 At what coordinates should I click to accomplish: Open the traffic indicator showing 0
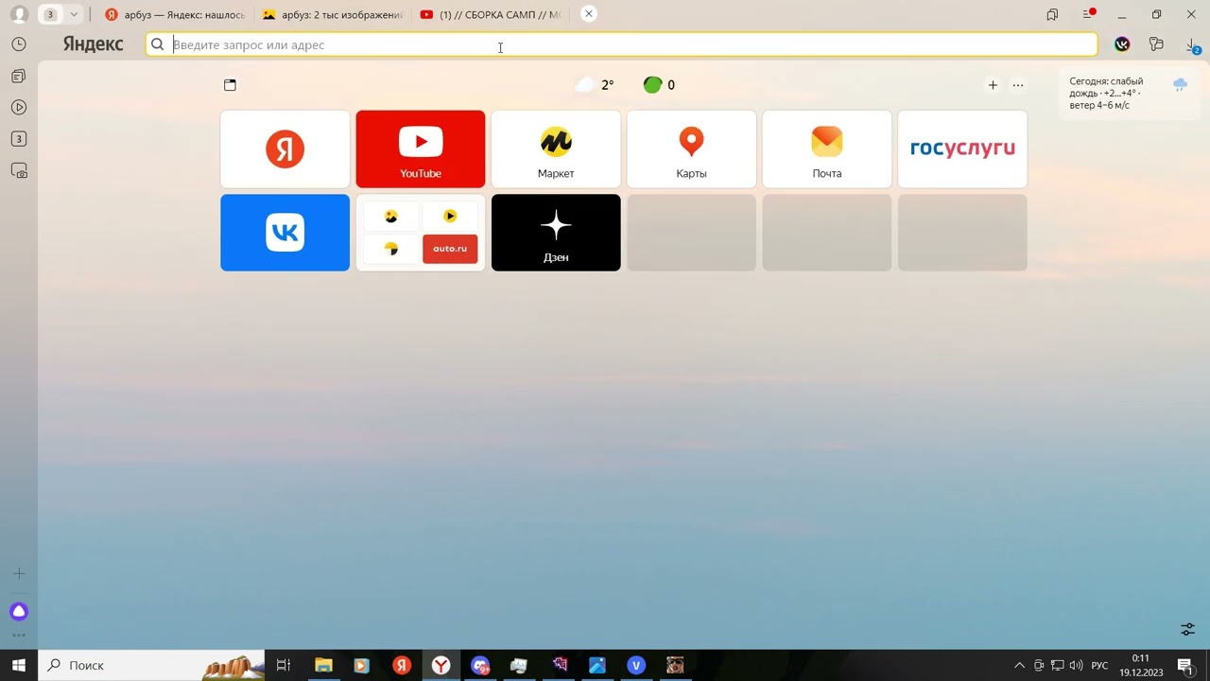(x=659, y=85)
